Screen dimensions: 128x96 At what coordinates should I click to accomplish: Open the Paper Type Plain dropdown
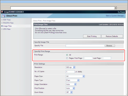click(73, 80)
